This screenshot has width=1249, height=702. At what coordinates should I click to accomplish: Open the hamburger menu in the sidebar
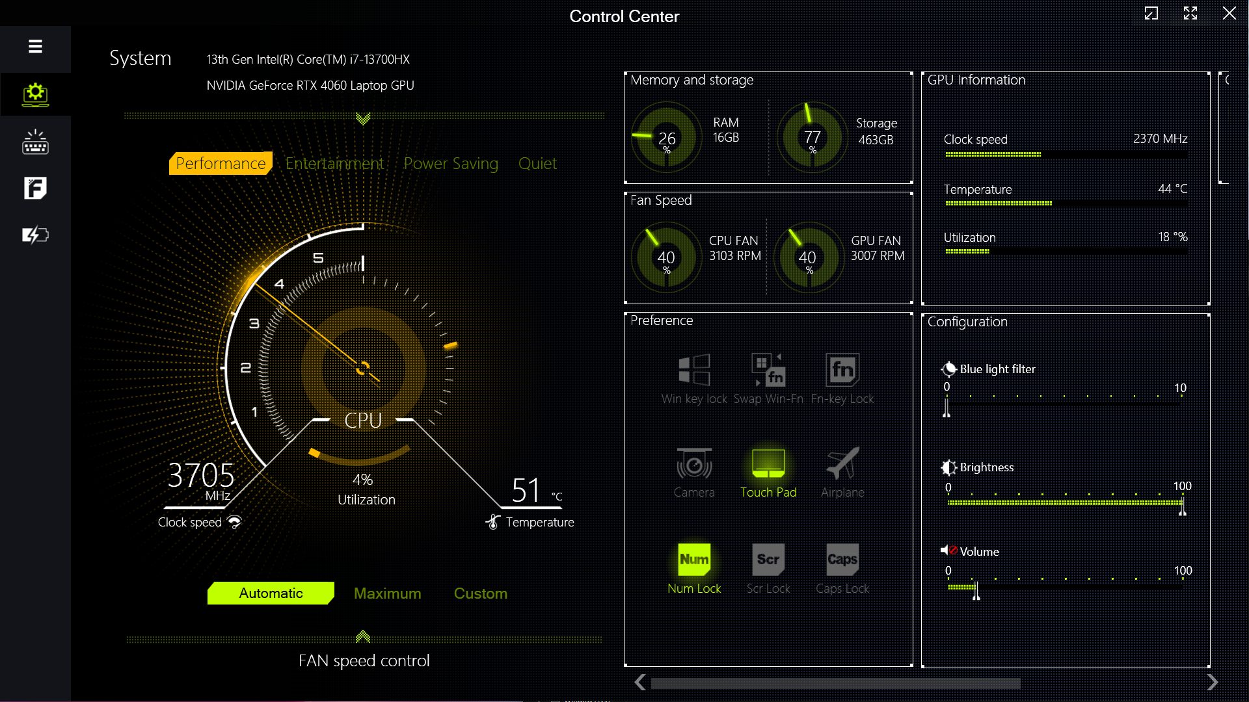[x=35, y=46]
